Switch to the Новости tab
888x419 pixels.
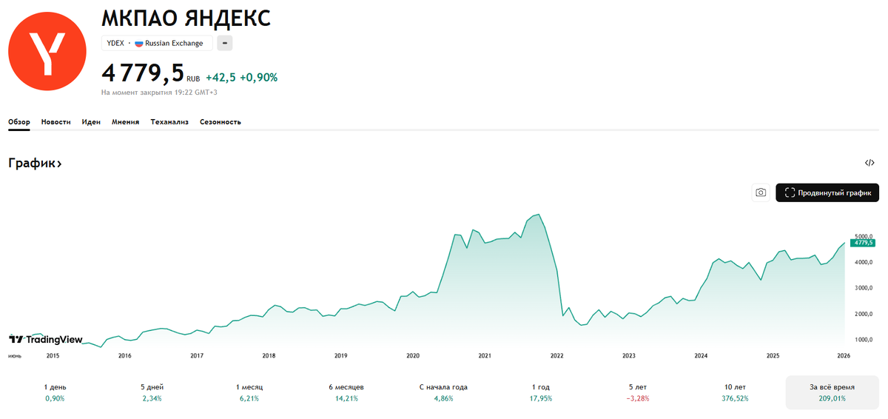click(56, 122)
